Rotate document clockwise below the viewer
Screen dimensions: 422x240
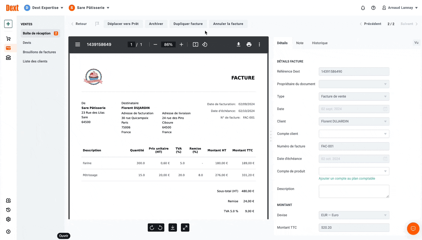152,228
